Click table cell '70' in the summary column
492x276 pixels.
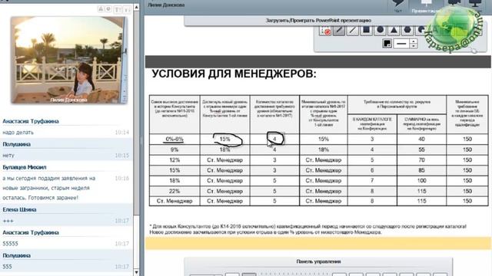[x=421, y=160]
